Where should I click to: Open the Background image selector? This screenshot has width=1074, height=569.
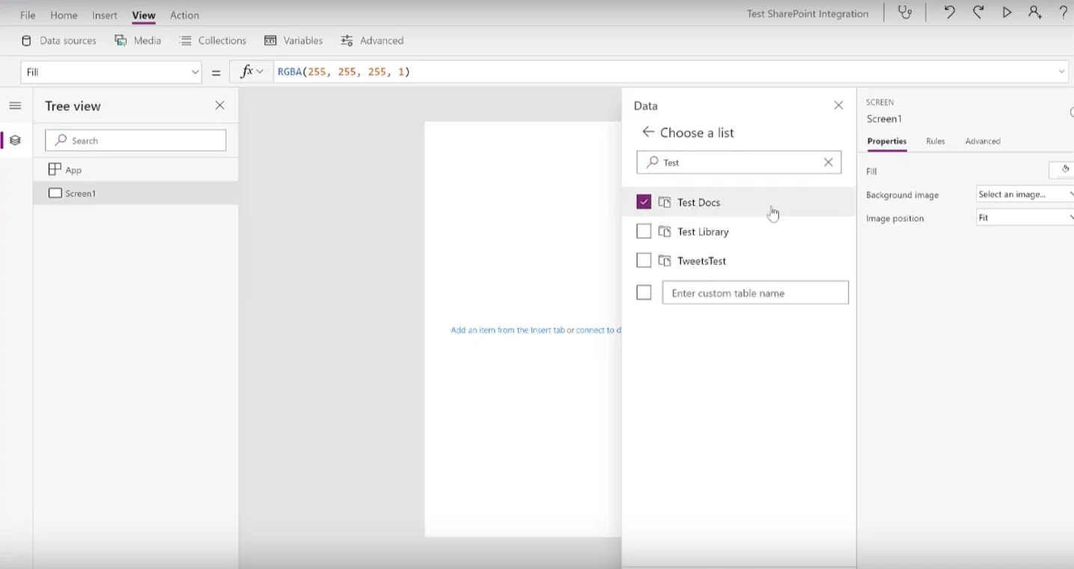click(1023, 194)
